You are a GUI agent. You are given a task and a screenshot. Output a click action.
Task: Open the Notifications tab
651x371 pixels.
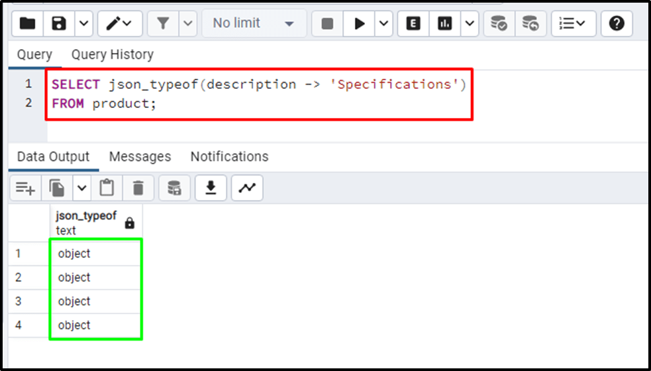click(230, 156)
